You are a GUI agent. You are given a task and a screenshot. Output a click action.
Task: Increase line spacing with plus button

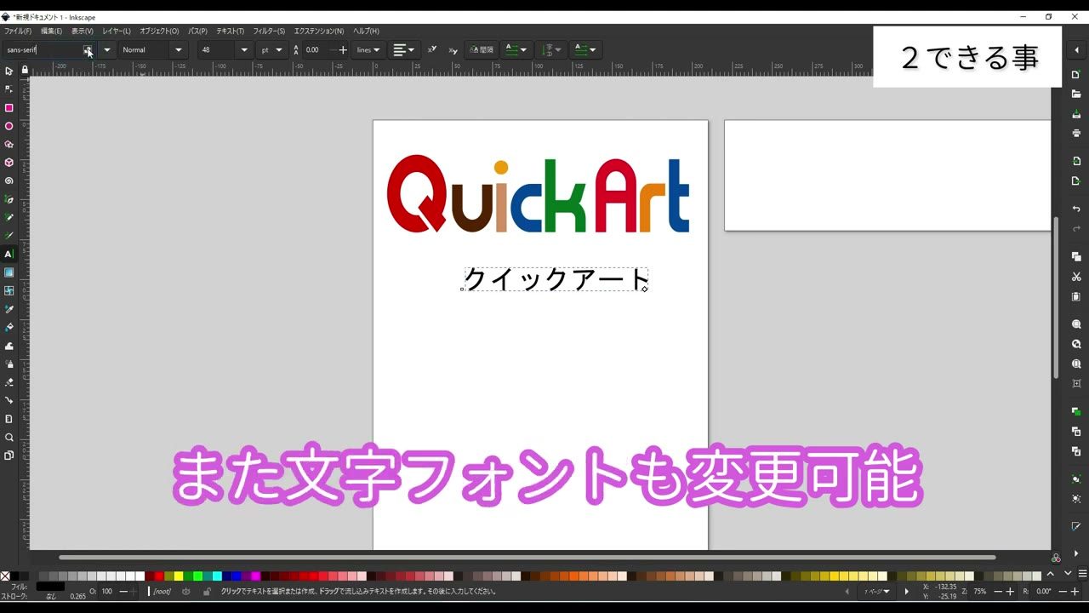[343, 50]
